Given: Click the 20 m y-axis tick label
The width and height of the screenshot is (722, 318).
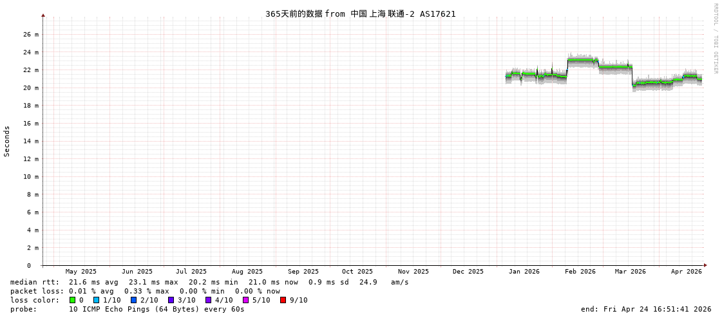Looking at the screenshot, I should coord(32,88).
